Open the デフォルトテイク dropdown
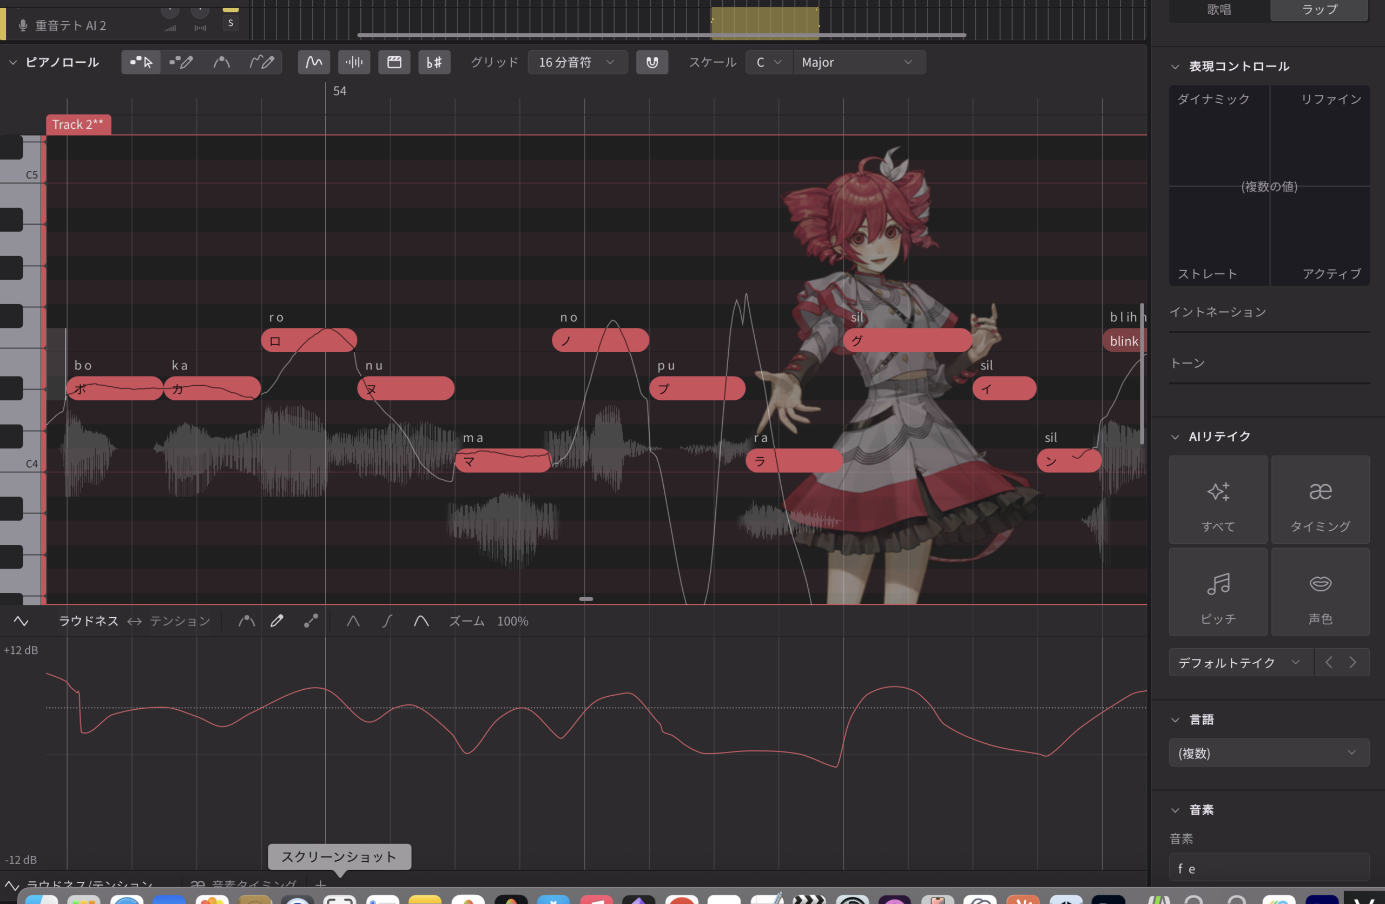Viewport: 1385px width, 904px height. pyautogui.click(x=1241, y=662)
